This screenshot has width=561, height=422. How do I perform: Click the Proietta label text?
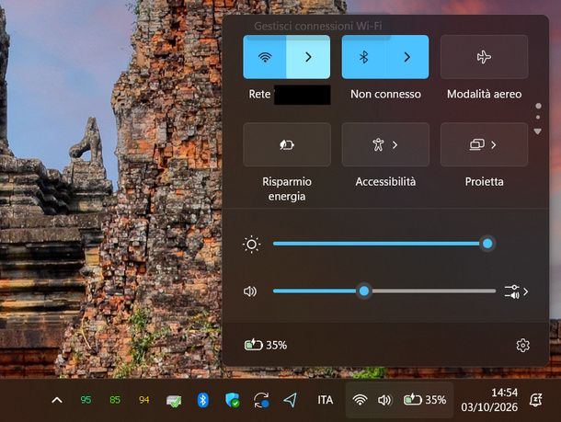click(x=484, y=182)
